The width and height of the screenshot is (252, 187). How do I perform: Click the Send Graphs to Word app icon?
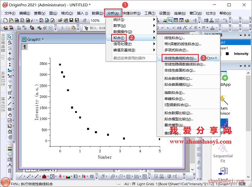pyautogui.click(x=223, y=171)
